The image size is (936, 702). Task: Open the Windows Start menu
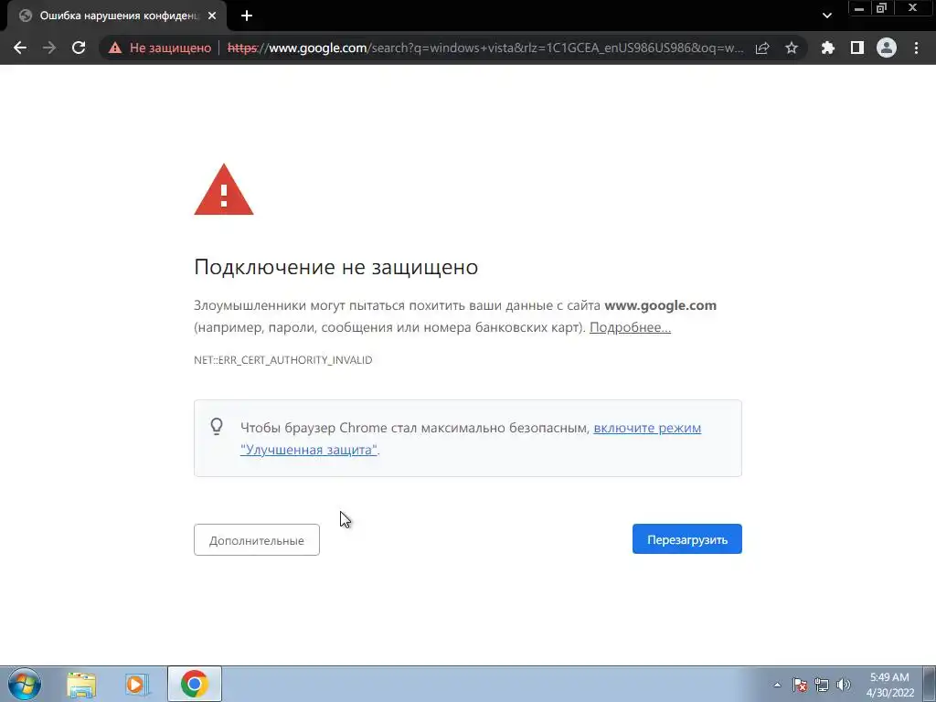25,684
